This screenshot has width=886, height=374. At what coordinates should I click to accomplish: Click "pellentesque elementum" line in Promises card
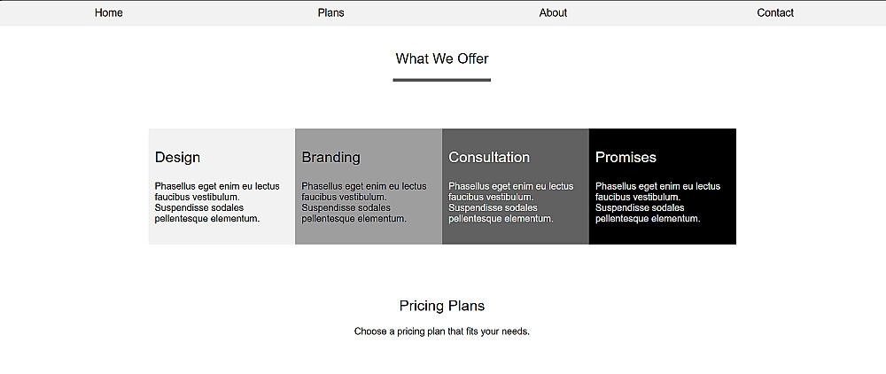647,218
